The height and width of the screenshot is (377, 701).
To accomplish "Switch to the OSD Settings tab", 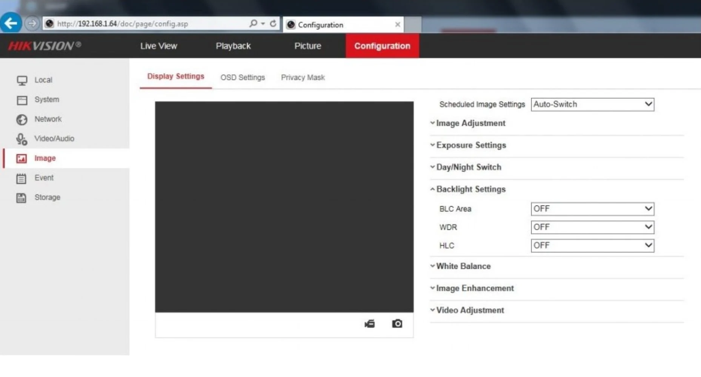I will click(243, 78).
